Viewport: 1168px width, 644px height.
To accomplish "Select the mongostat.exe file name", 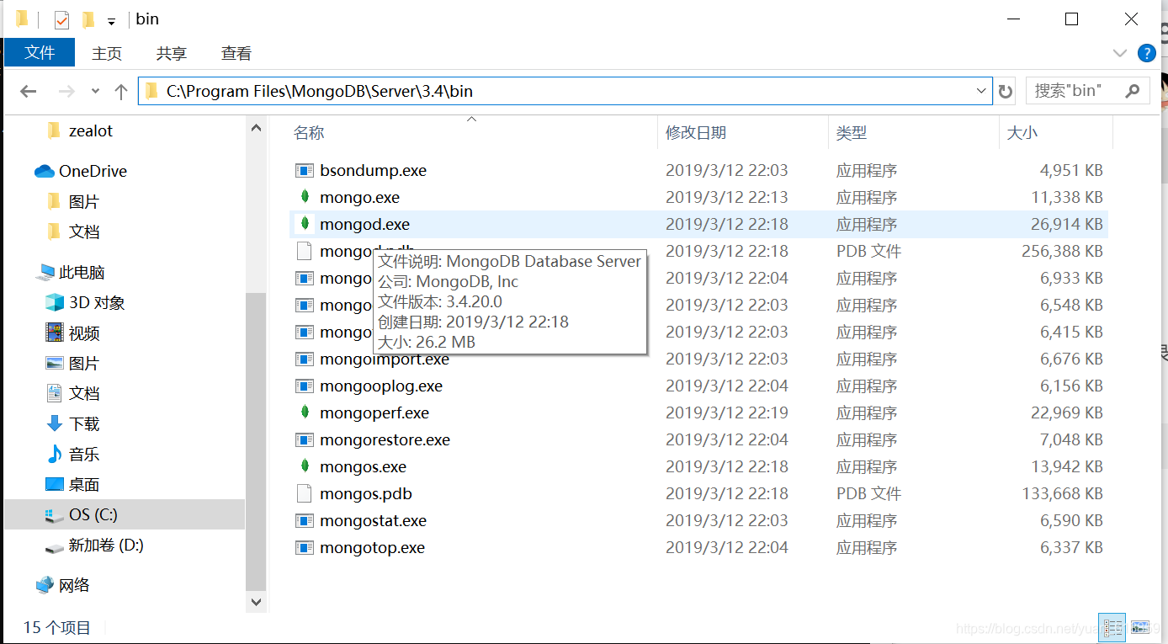I will point(373,520).
